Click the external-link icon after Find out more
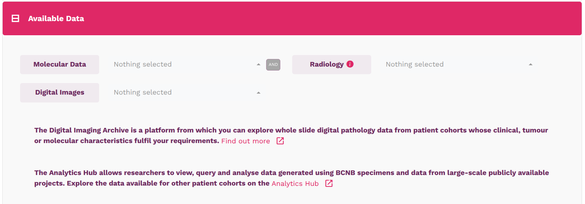The image size is (585, 204). (280, 141)
